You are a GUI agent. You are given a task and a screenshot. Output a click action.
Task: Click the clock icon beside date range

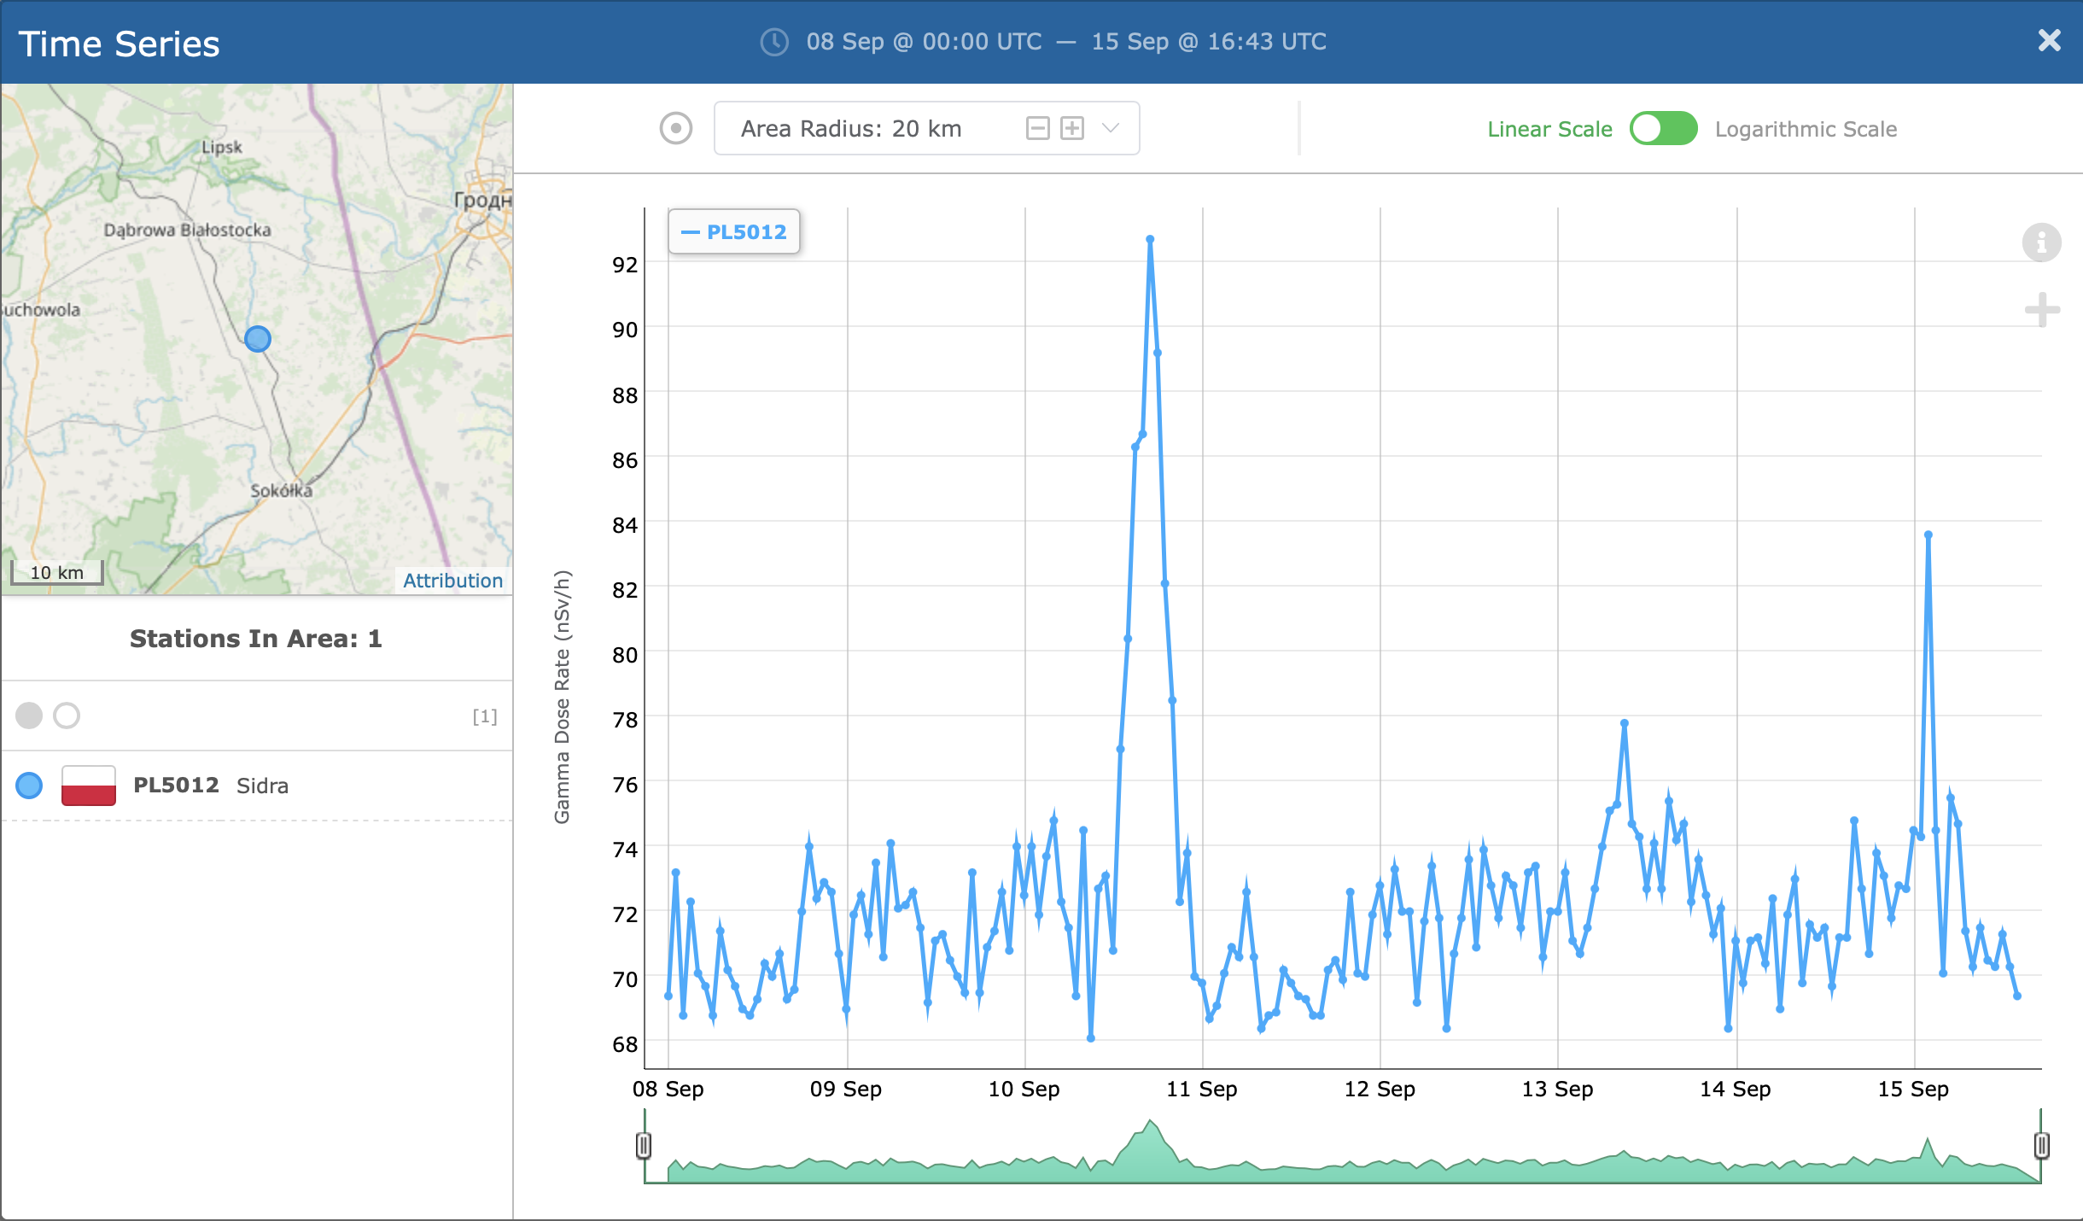[x=774, y=42]
